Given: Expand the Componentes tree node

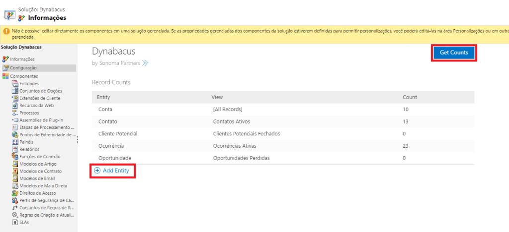Looking at the screenshot, I should pyautogui.click(x=6, y=76).
